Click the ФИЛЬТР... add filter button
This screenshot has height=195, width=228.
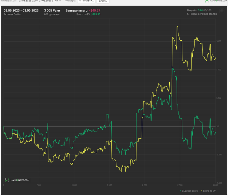pos(86,1)
